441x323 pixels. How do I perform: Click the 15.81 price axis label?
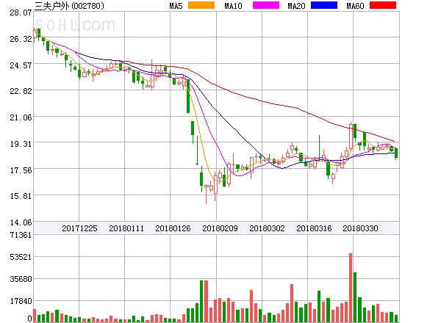point(21,196)
